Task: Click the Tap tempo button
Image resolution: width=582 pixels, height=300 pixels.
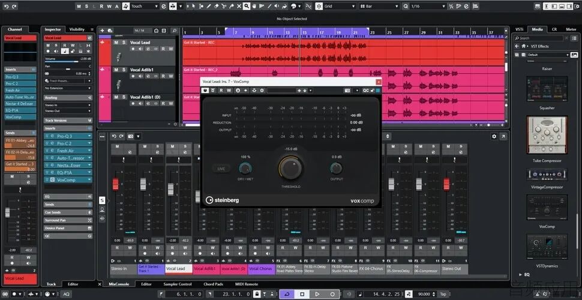Action: [443, 294]
